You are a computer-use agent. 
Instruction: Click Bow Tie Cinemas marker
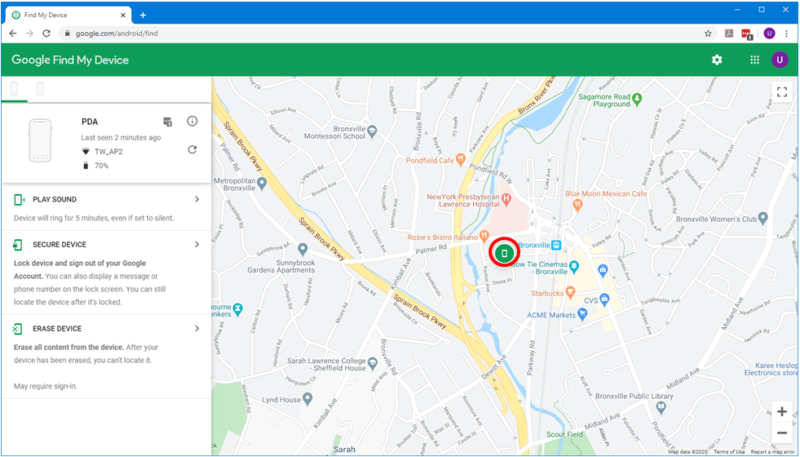[574, 266]
